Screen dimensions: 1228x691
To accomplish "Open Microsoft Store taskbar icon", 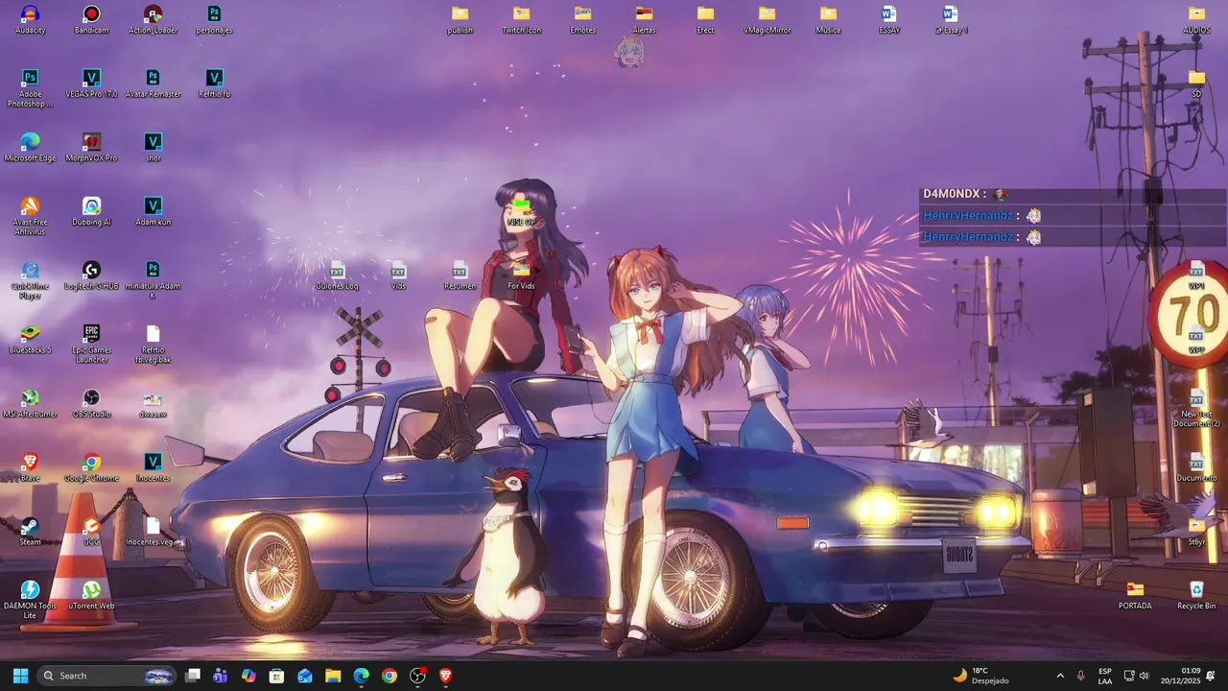I will pyautogui.click(x=276, y=676).
